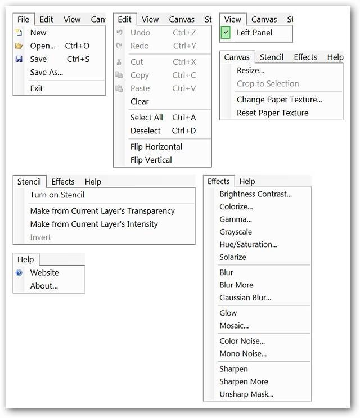This screenshot has width=360, height=418.
Task: Click the Ctrl+Y shortcut text beside Redo
Action: pos(184,46)
